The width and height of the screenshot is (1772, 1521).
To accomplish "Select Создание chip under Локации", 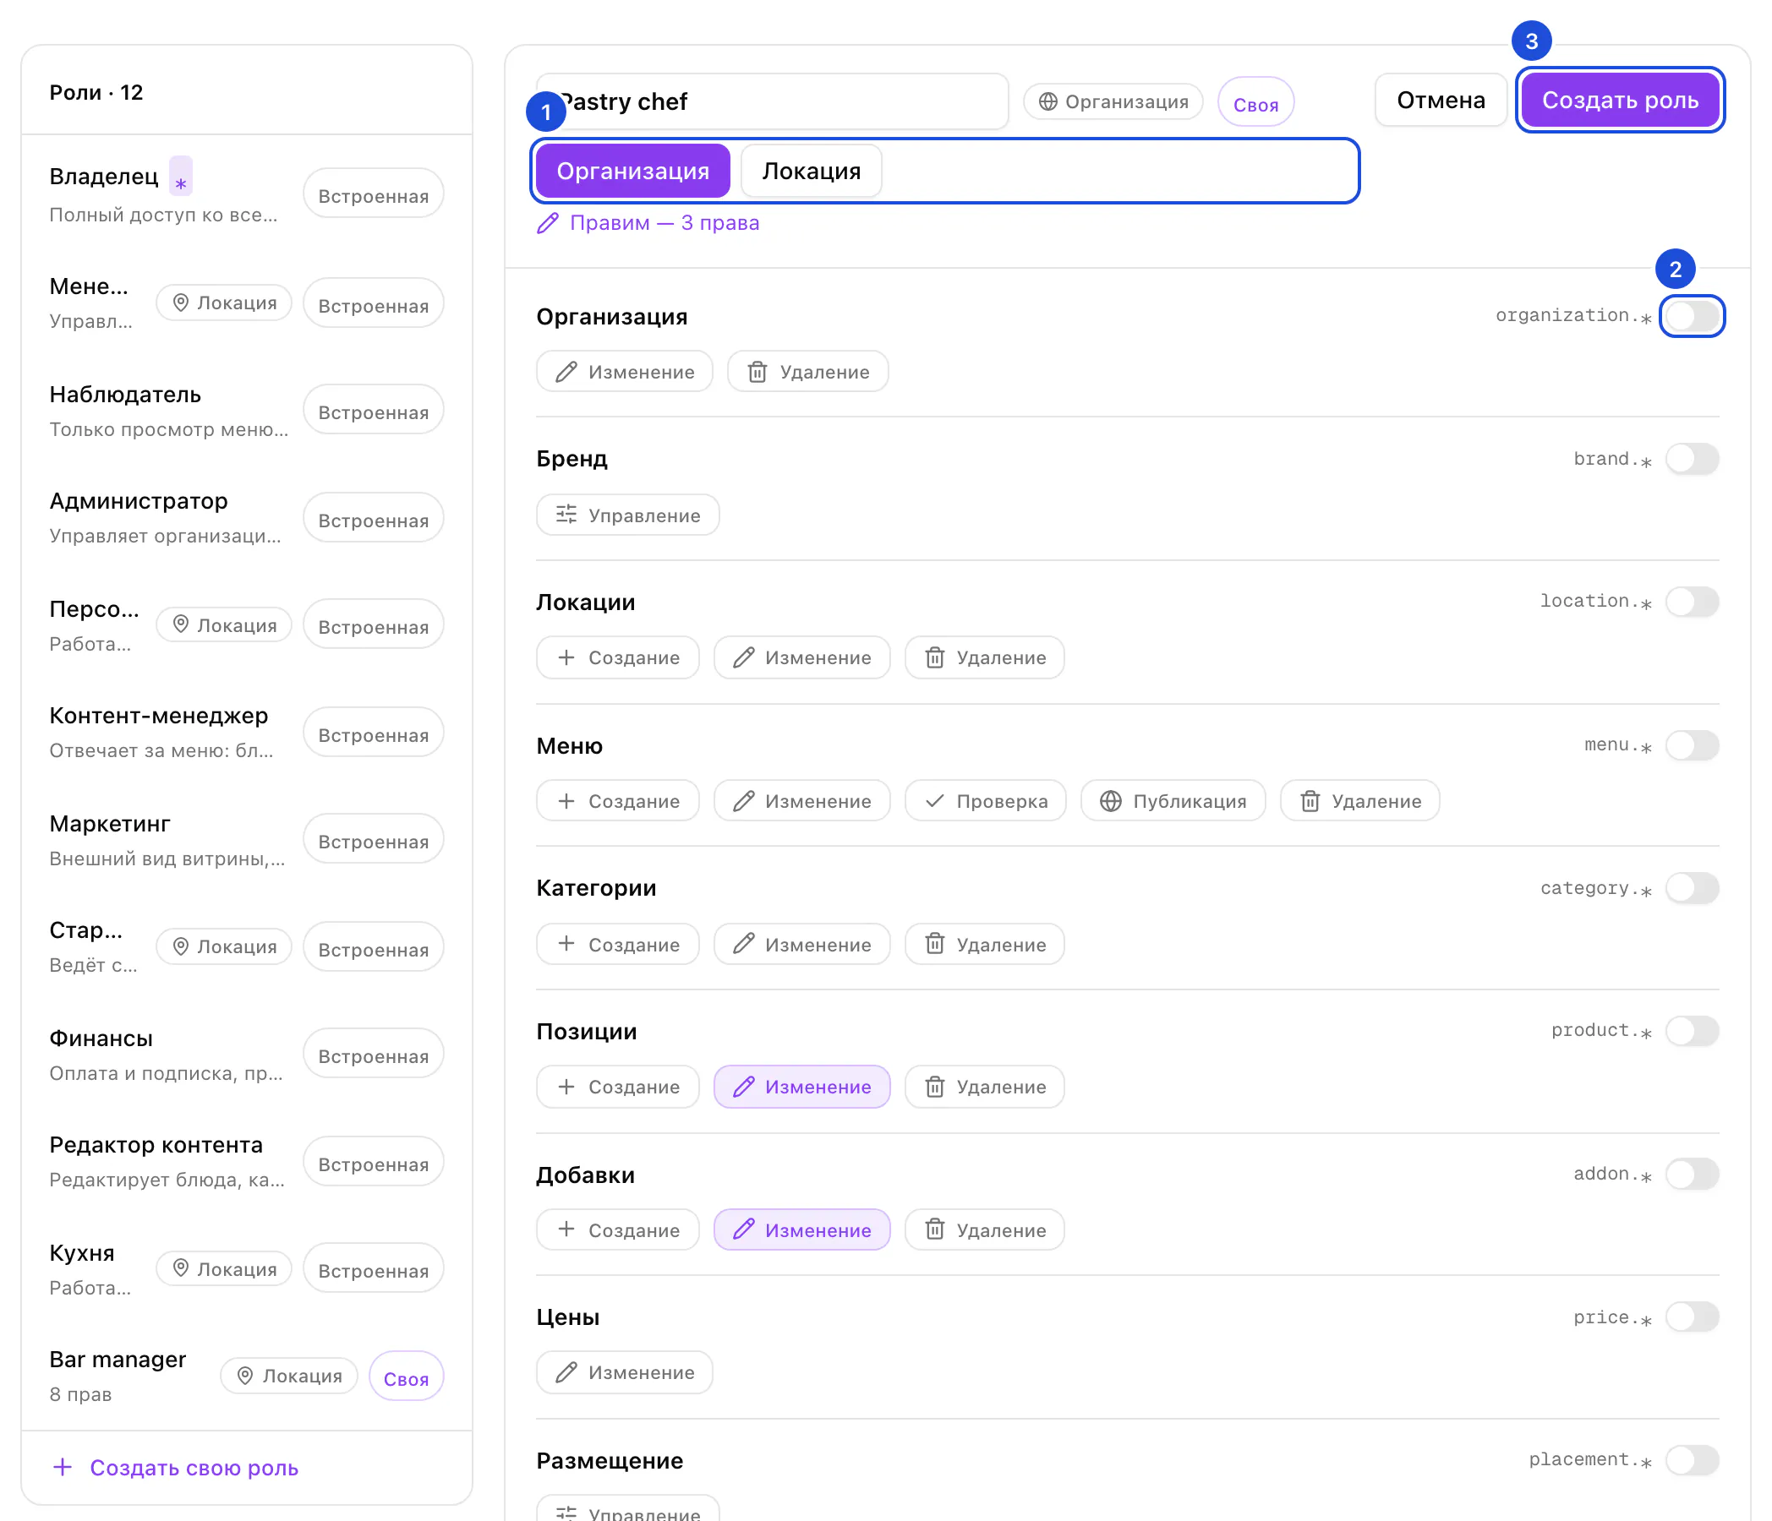I will pyautogui.click(x=617, y=657).
